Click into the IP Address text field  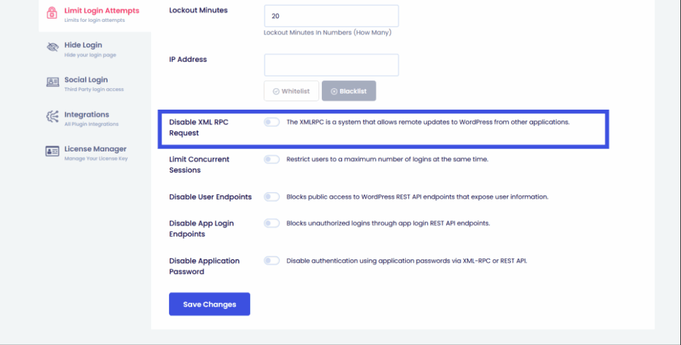pyautogui.click(x=331, y=65)
